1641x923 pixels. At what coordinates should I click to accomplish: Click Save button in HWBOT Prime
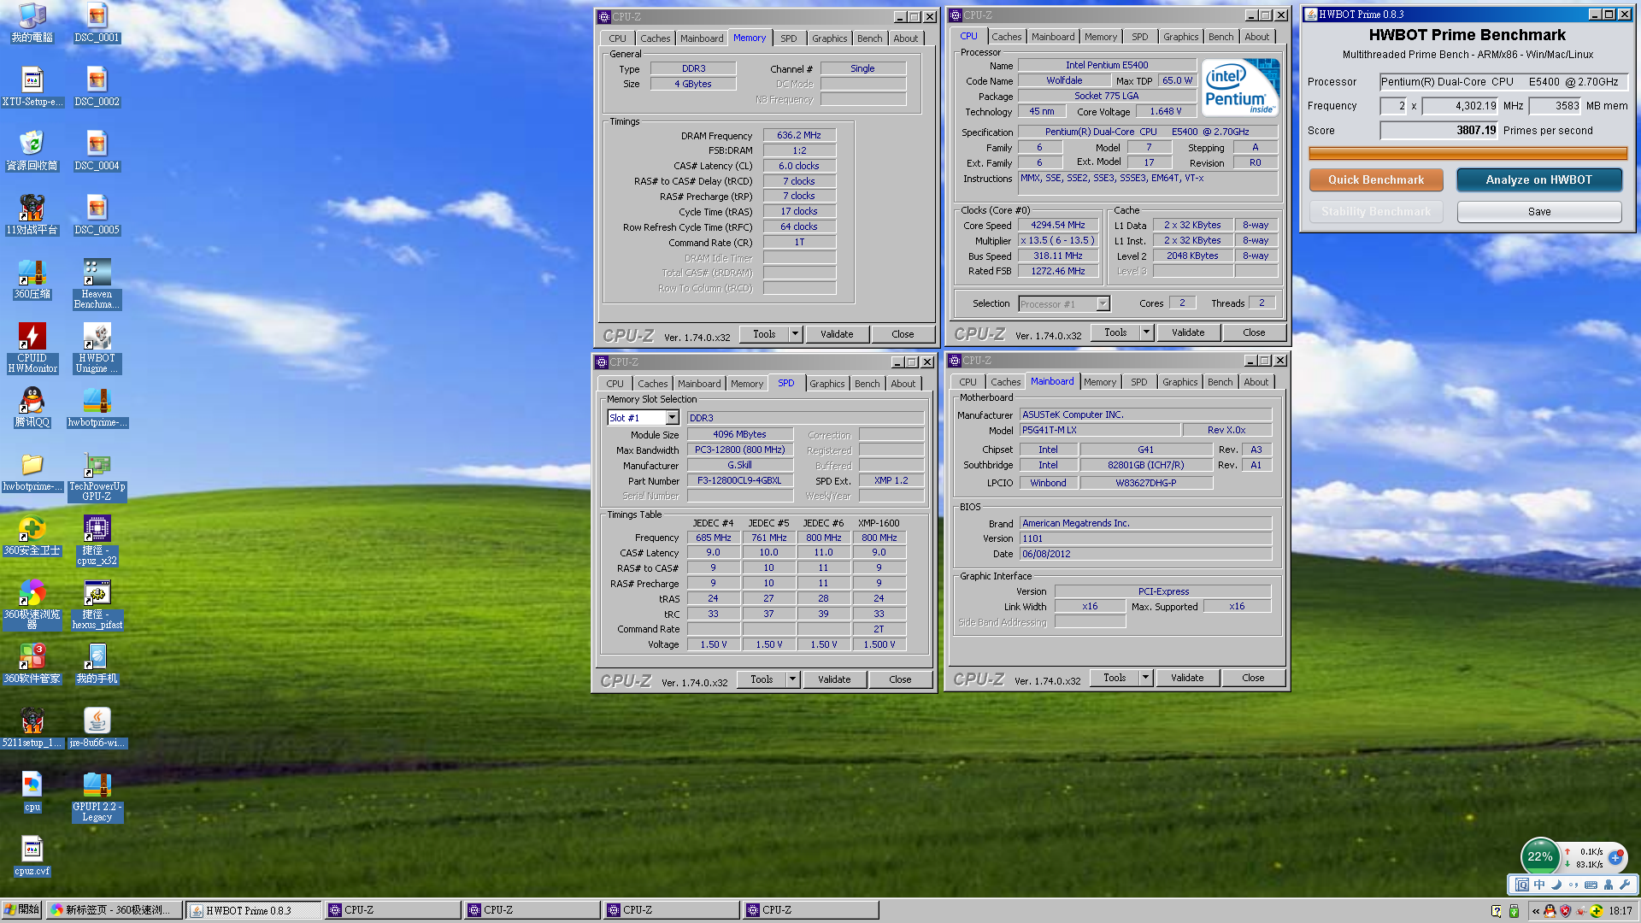(1538, 211)
